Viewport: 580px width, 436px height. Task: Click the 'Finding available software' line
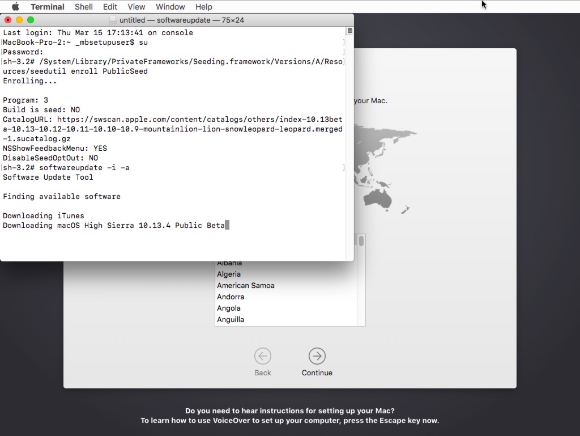point(61,197)
